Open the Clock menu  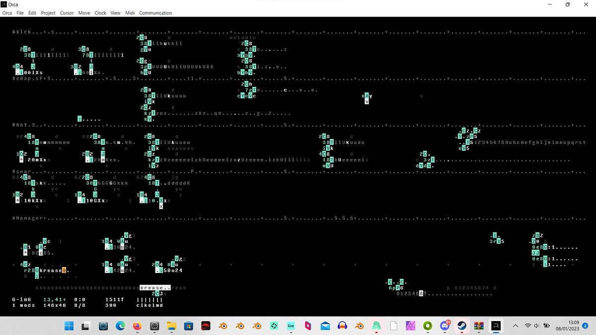[100, 13]
